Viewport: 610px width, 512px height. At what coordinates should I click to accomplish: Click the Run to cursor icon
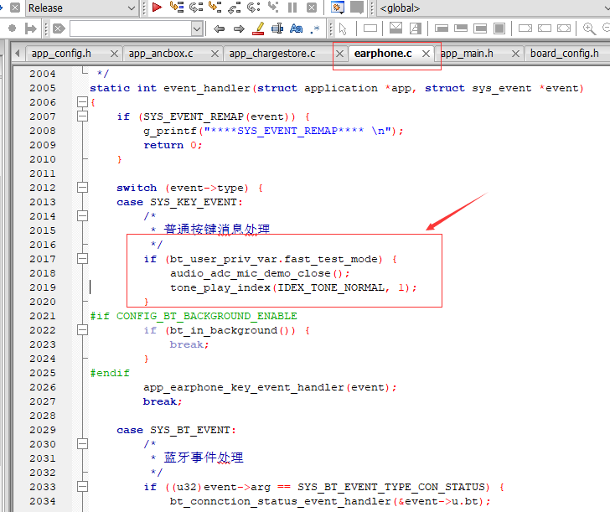click(x=177, y=7)
